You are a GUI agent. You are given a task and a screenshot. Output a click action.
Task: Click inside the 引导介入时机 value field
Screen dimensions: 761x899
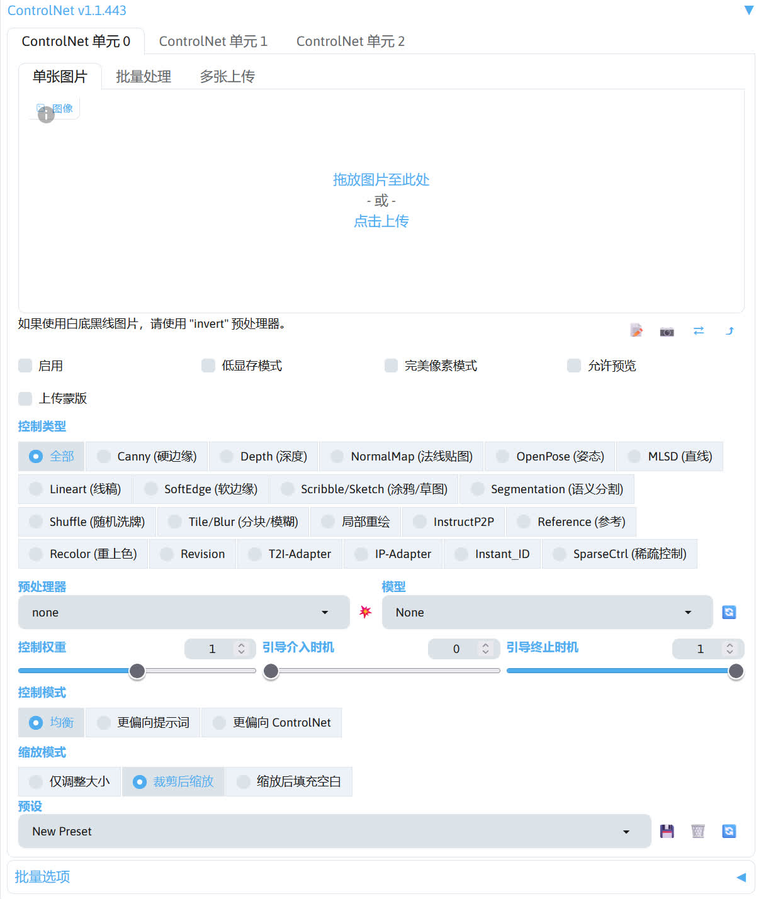click(x=456, y=649)
